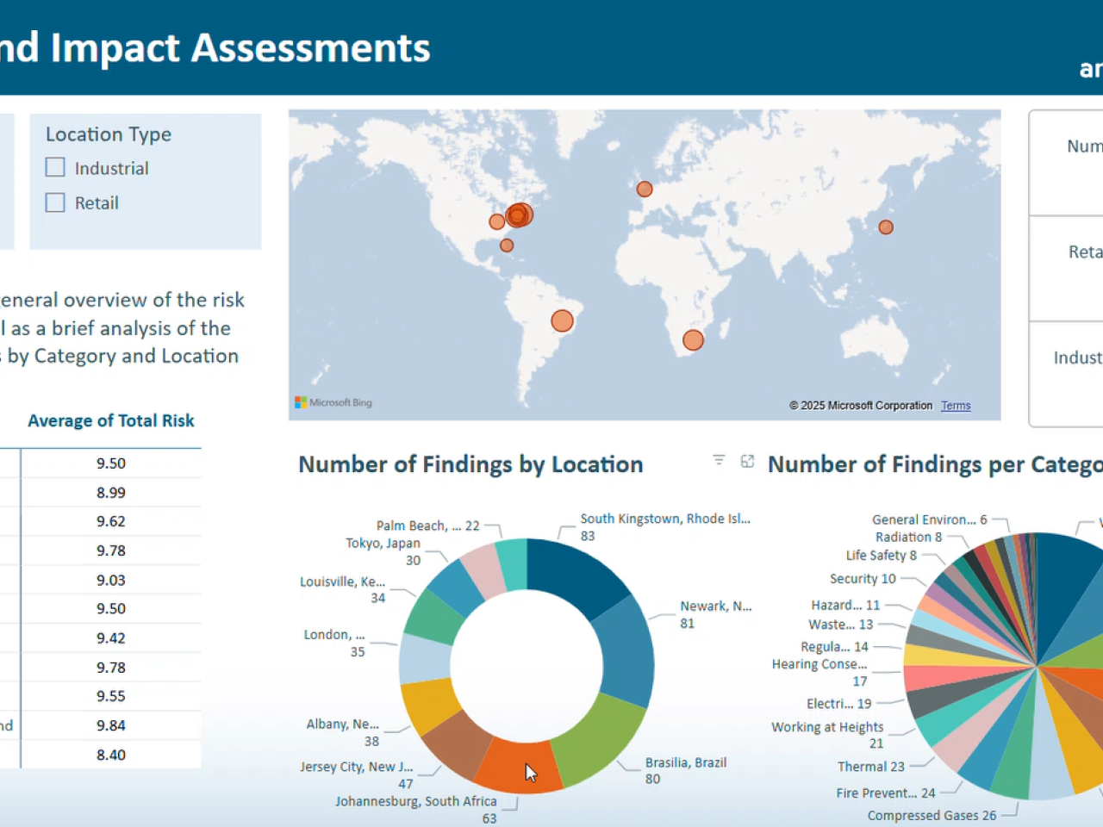Click the South Africa bubble on map
1103x827 pixels.
693,340
